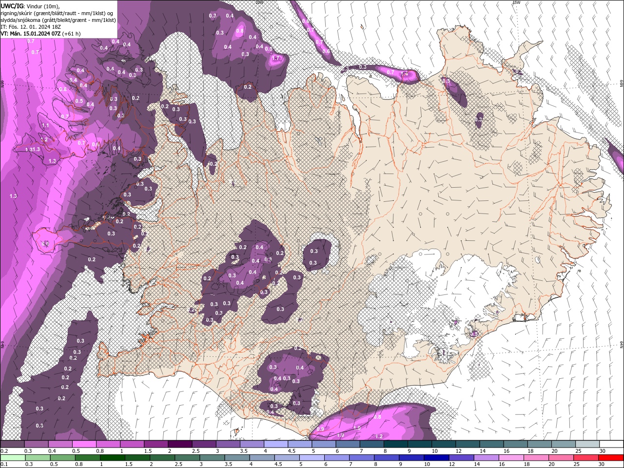Click the 'slydda/snjókoma' legend description line
Image resolution: width=624 pixels, height=468 pixels.
tap(58, 19)
